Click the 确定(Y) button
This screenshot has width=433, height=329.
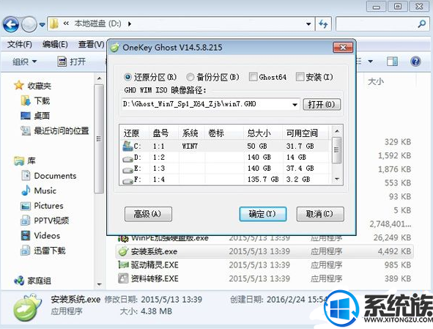pos(262,214)
